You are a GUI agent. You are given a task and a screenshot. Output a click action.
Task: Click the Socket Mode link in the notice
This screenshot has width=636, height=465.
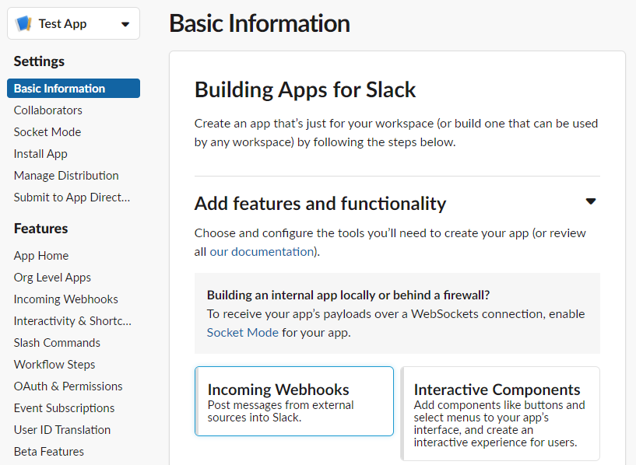pos(243,333)
